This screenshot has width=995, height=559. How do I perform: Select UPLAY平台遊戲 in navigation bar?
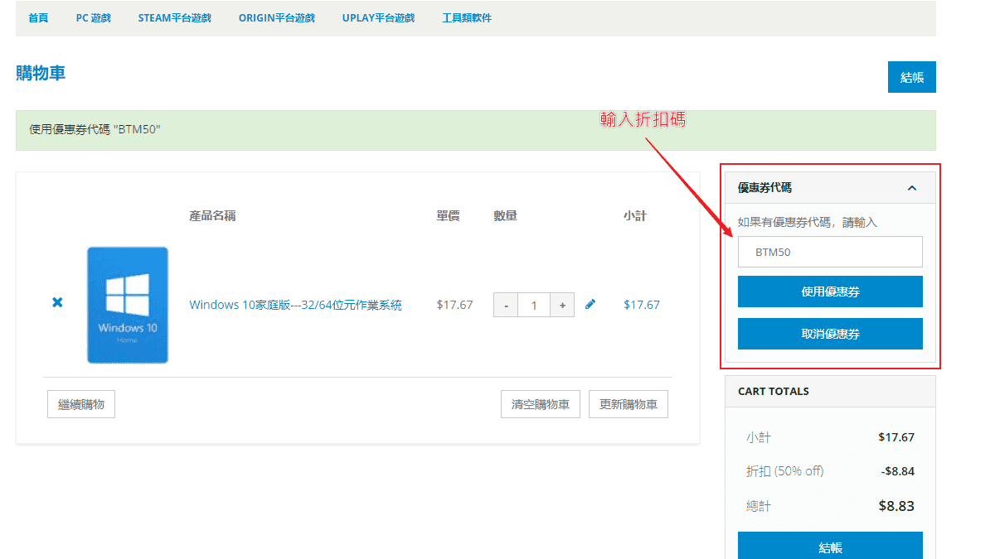click(378, 18)
